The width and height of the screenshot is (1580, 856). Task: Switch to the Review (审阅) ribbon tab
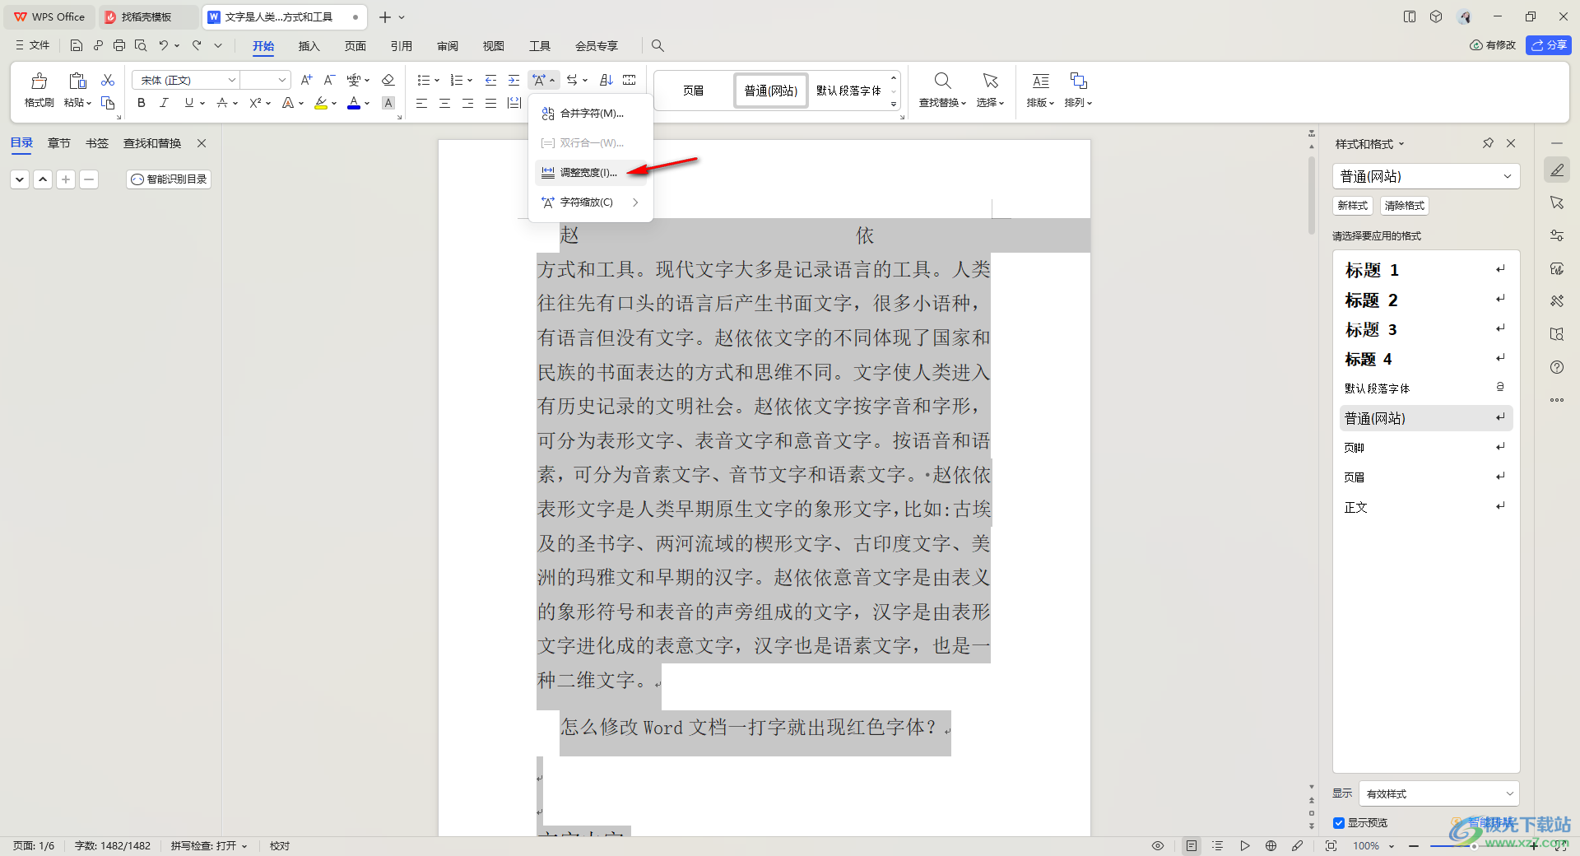[448, 46]
